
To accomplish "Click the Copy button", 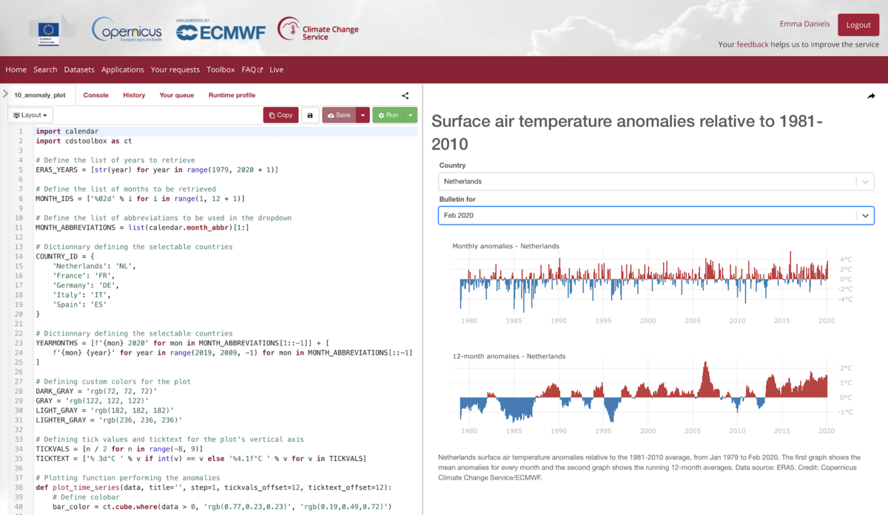I will (x=281, y=115).
